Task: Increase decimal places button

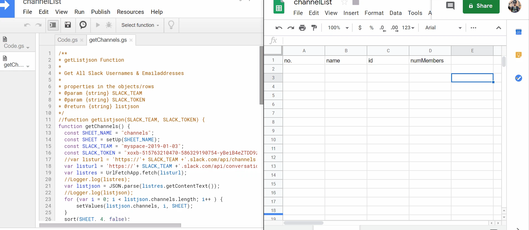Action: tap(394, 28)
